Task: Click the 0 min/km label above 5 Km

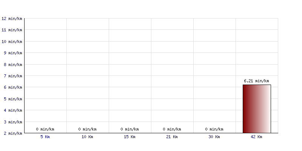Action: click(x=45, y=129)
